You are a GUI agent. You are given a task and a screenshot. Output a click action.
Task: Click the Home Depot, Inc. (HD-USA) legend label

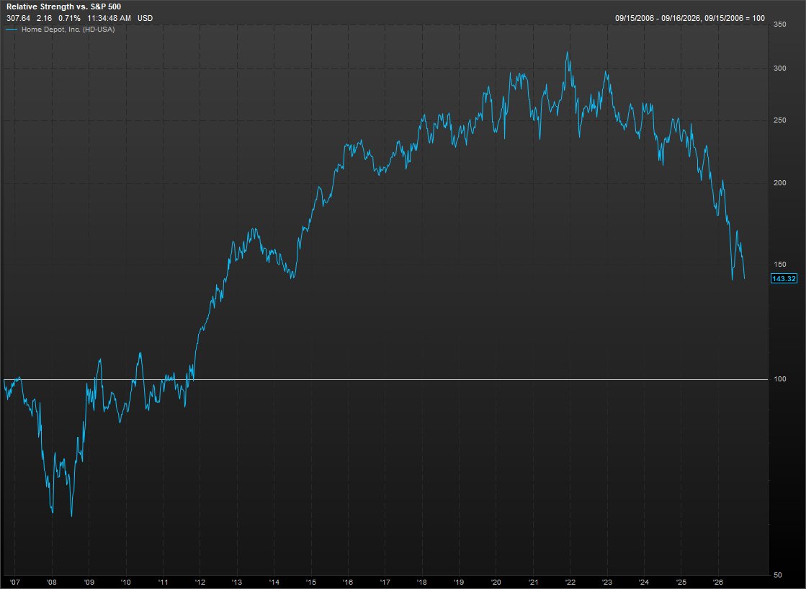68,30
